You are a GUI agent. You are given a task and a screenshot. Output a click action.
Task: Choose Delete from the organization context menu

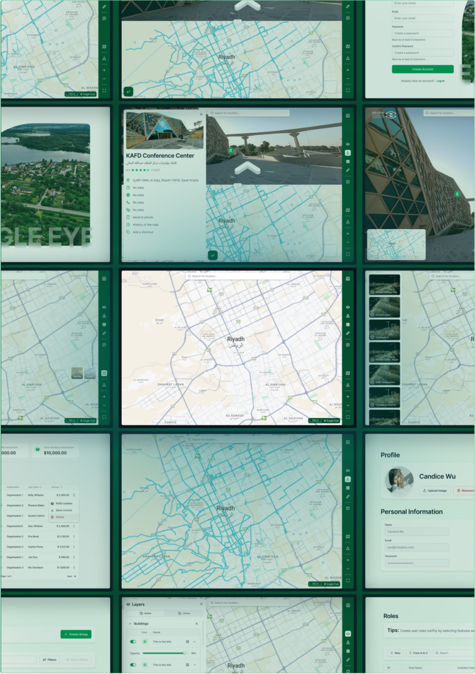point(60,517)
